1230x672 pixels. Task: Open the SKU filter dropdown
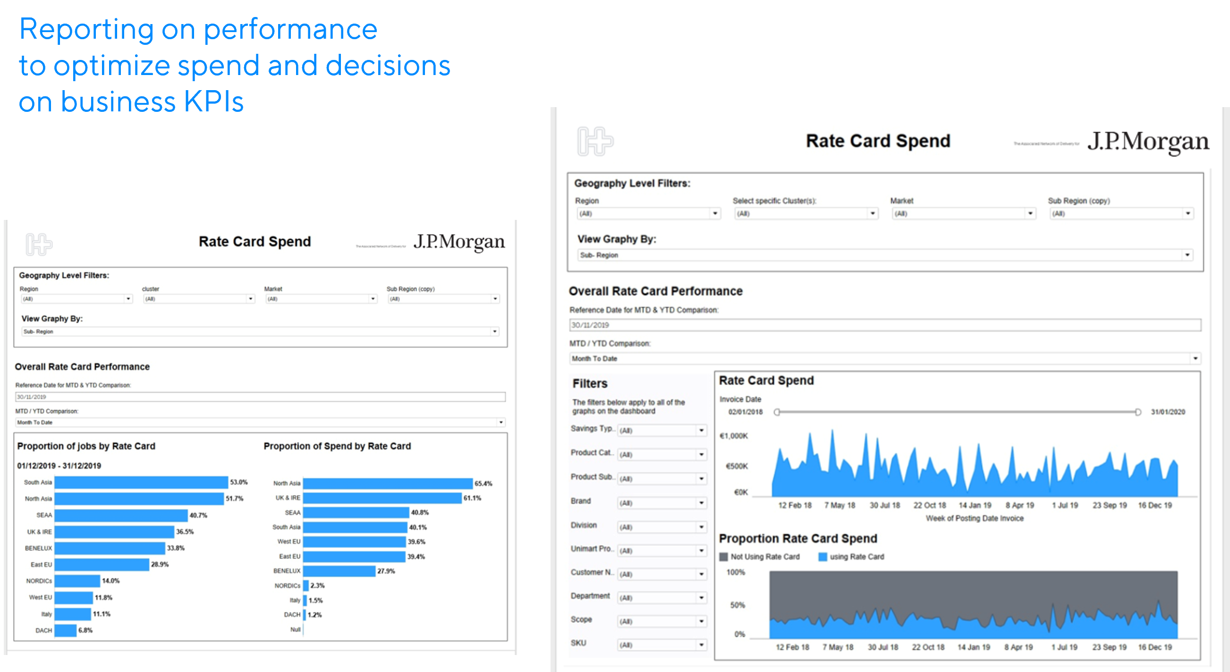pos(701,645)
